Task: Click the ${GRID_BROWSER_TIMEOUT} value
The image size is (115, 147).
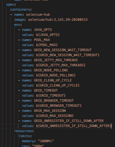Action: (59, 106)
